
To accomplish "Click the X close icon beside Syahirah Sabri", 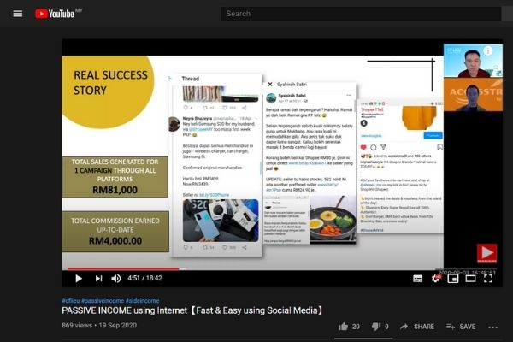I will click(270, 85).
